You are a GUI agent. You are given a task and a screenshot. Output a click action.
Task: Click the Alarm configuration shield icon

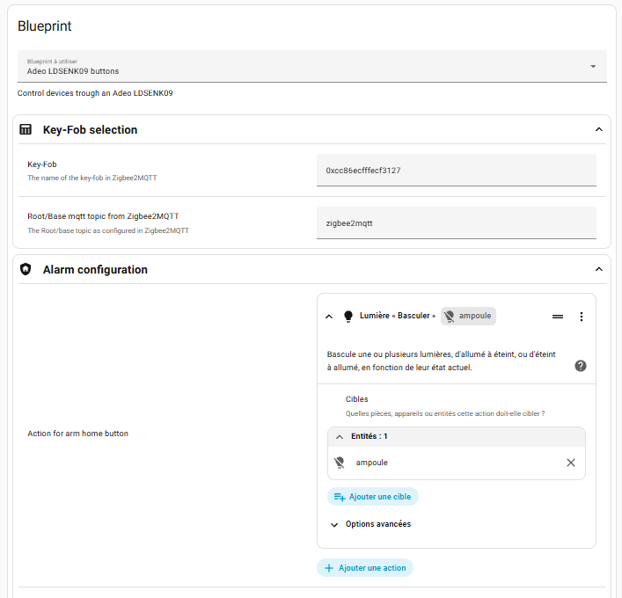click(26, 270)
